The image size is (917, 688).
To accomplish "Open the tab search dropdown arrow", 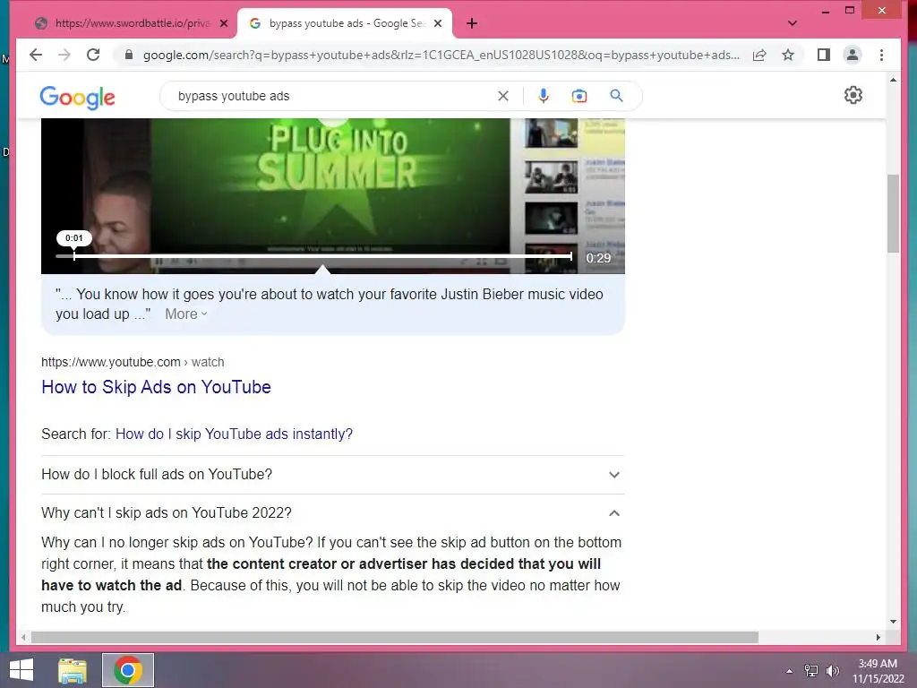I will coord(793,23).
